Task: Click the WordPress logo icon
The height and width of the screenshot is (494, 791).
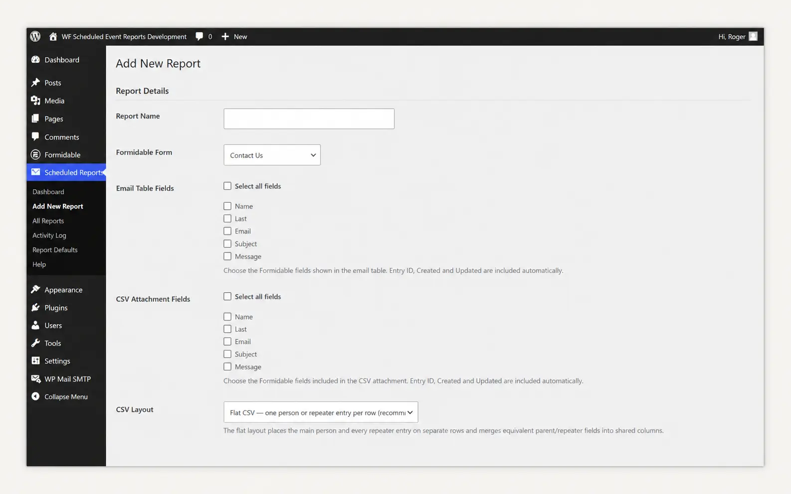Action: (35, 36)
